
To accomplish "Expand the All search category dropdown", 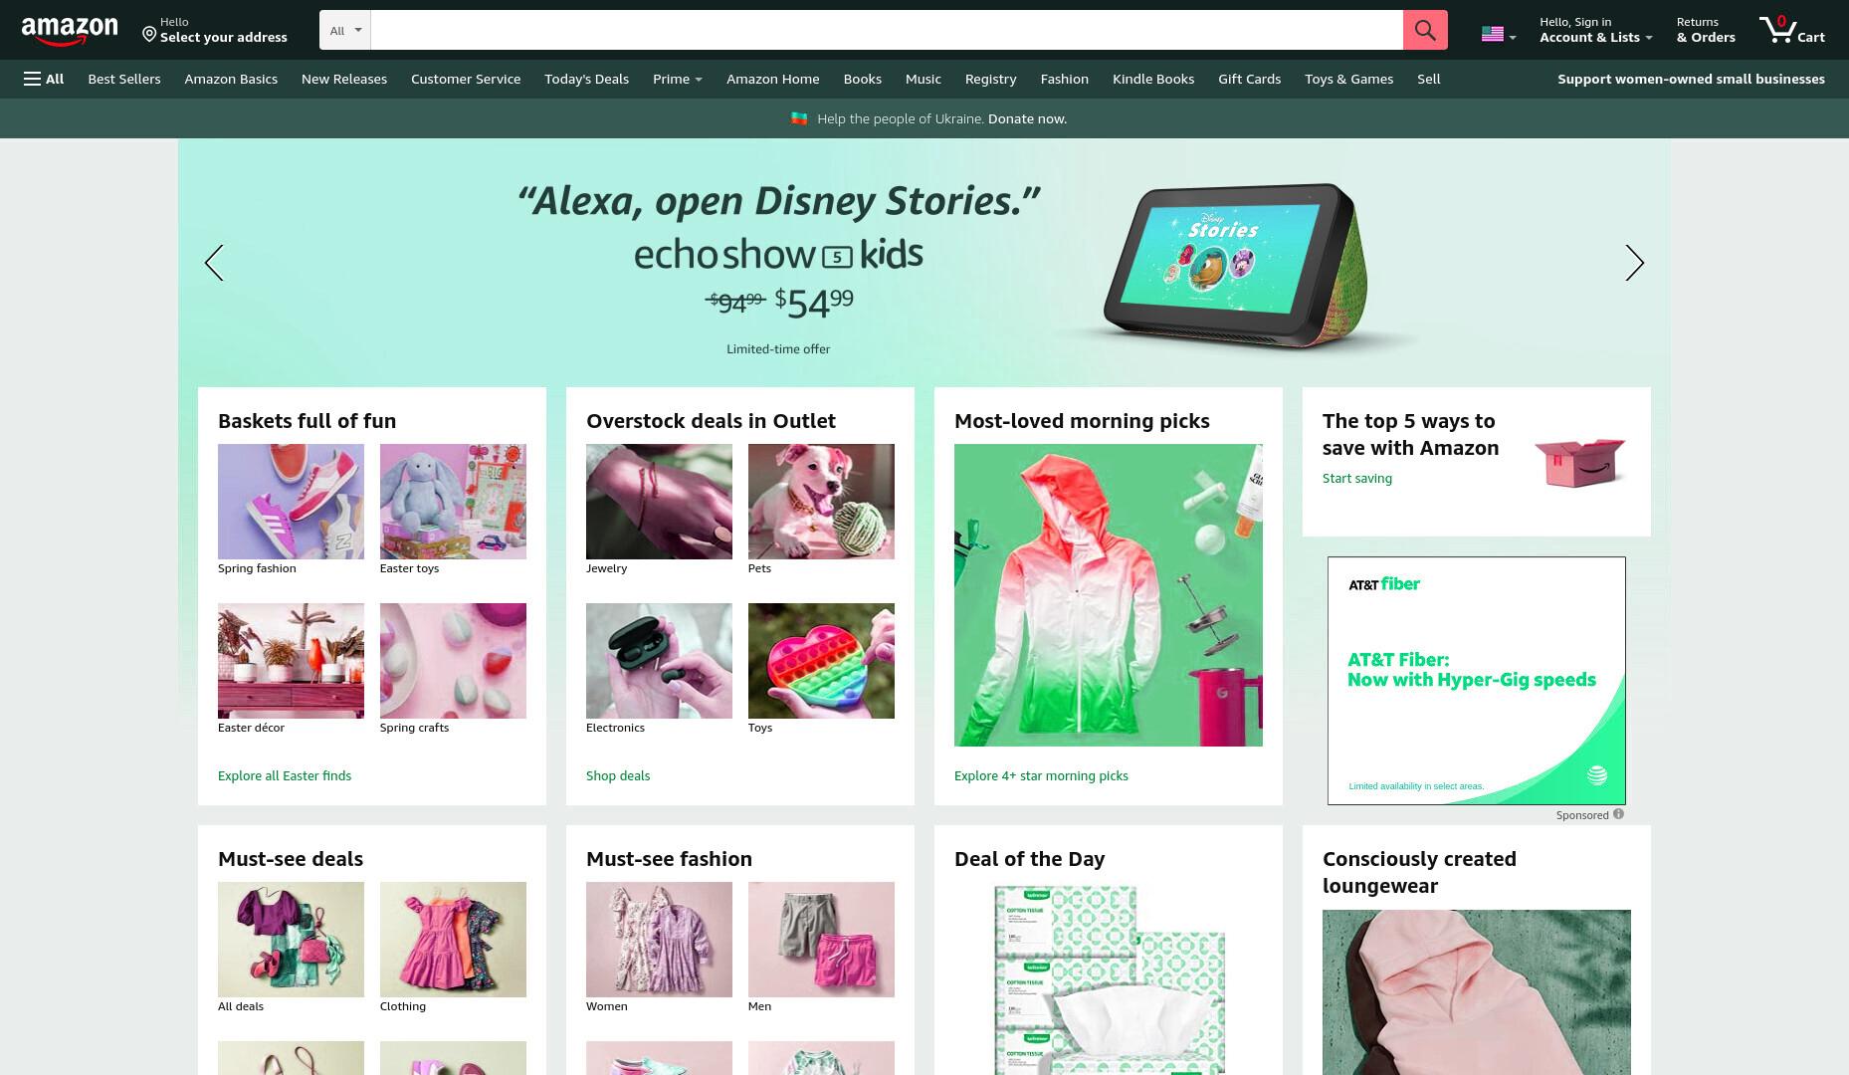I will tap(345, 30).
